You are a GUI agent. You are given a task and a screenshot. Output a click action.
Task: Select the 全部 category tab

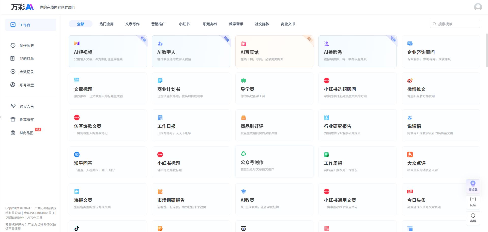[x=81, y=24]
